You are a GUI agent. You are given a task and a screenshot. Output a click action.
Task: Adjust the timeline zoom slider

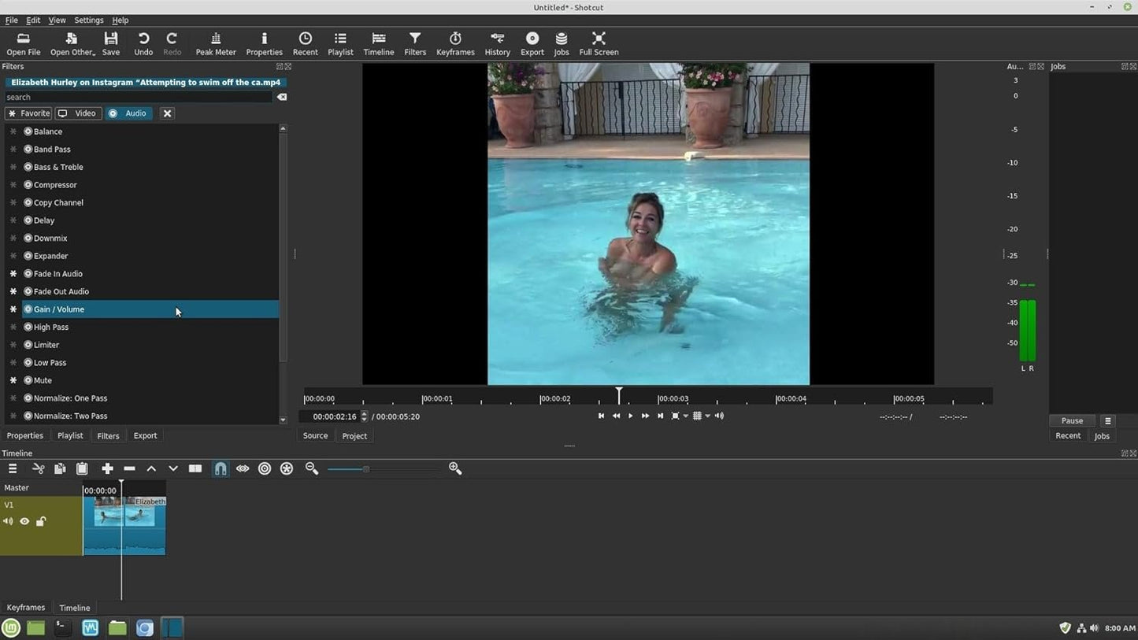pyautogui.click(x=365, y=469)
